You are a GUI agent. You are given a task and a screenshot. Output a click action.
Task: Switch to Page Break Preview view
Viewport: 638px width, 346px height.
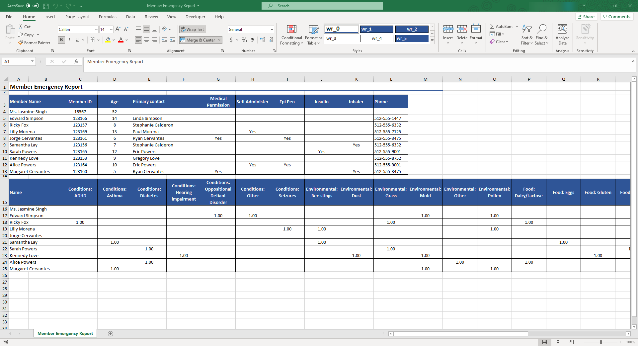[571, 342]
